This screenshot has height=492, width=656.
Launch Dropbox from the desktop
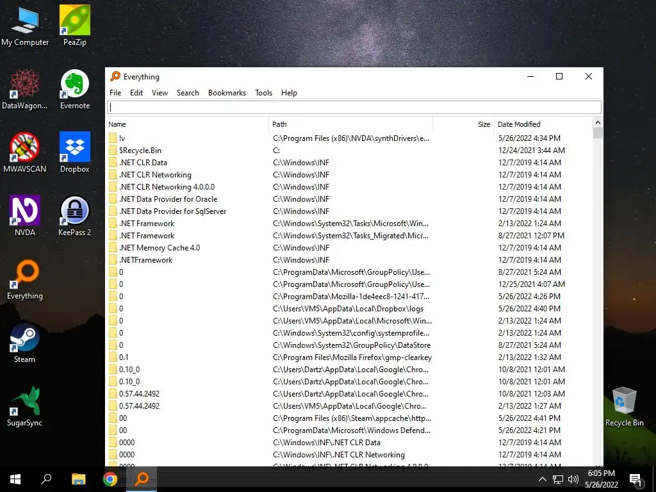click(x=75, y=152)
